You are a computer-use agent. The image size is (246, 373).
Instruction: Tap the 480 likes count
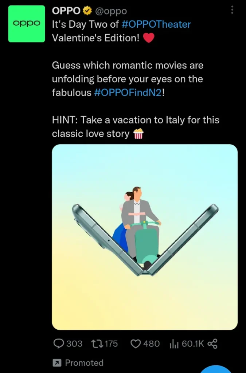[151, 344]
